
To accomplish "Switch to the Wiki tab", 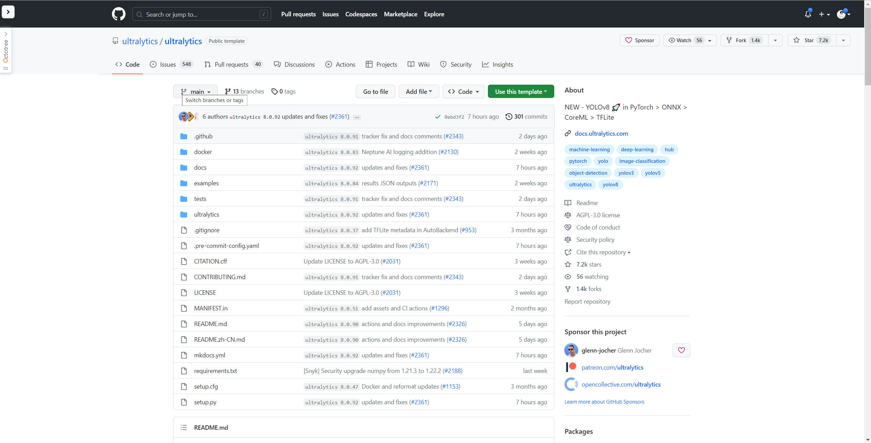I will click(x=418, y=65).
